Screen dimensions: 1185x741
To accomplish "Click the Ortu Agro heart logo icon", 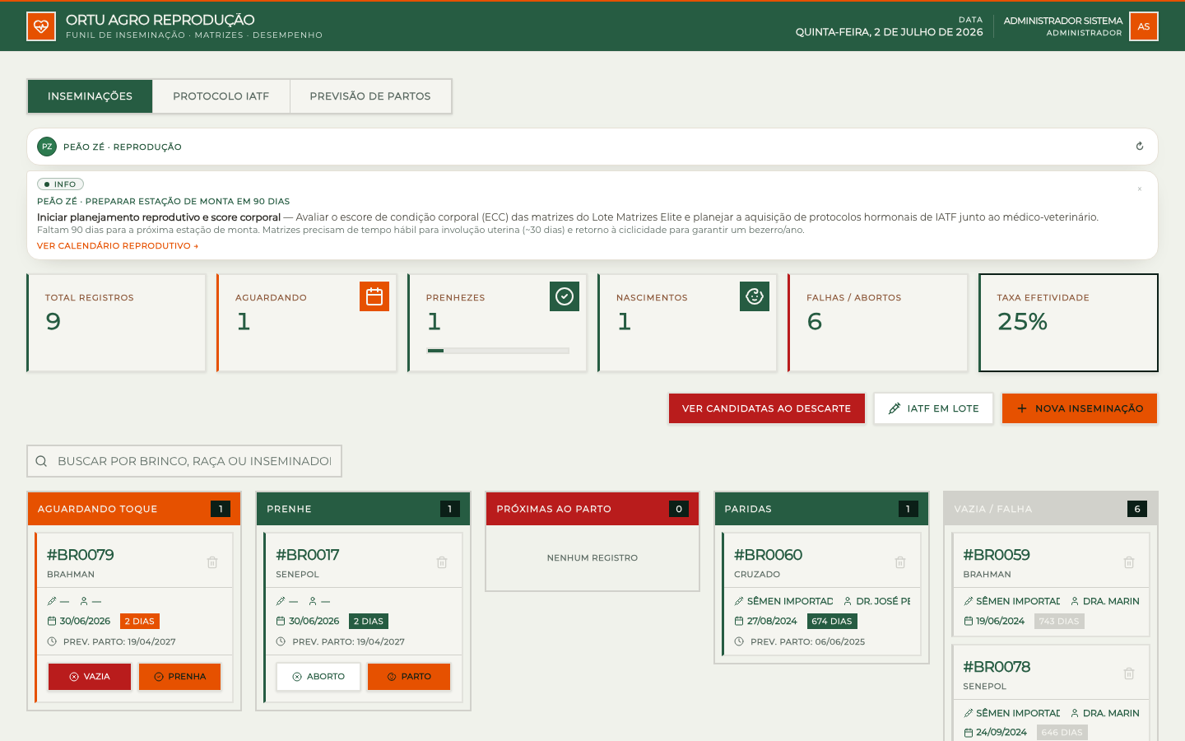I will 41,26.
